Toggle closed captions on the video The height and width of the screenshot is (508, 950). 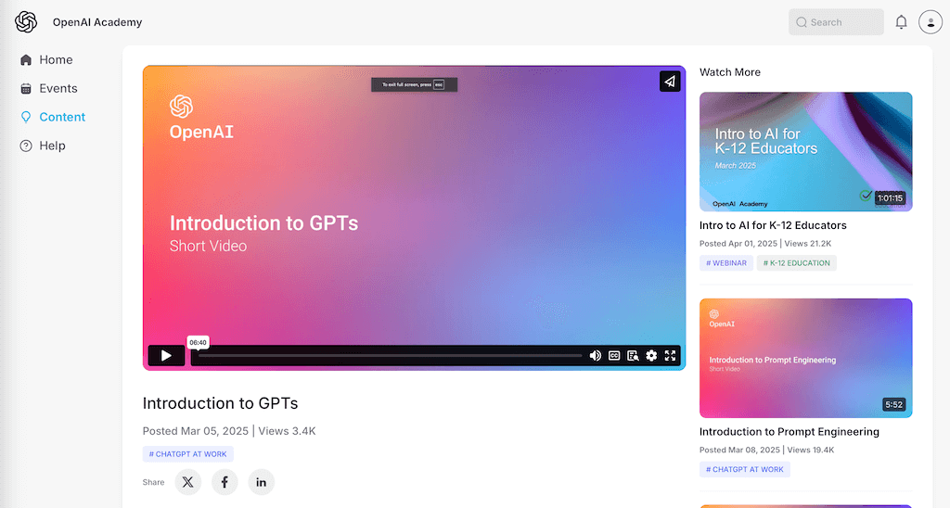(x=614, y=355)
